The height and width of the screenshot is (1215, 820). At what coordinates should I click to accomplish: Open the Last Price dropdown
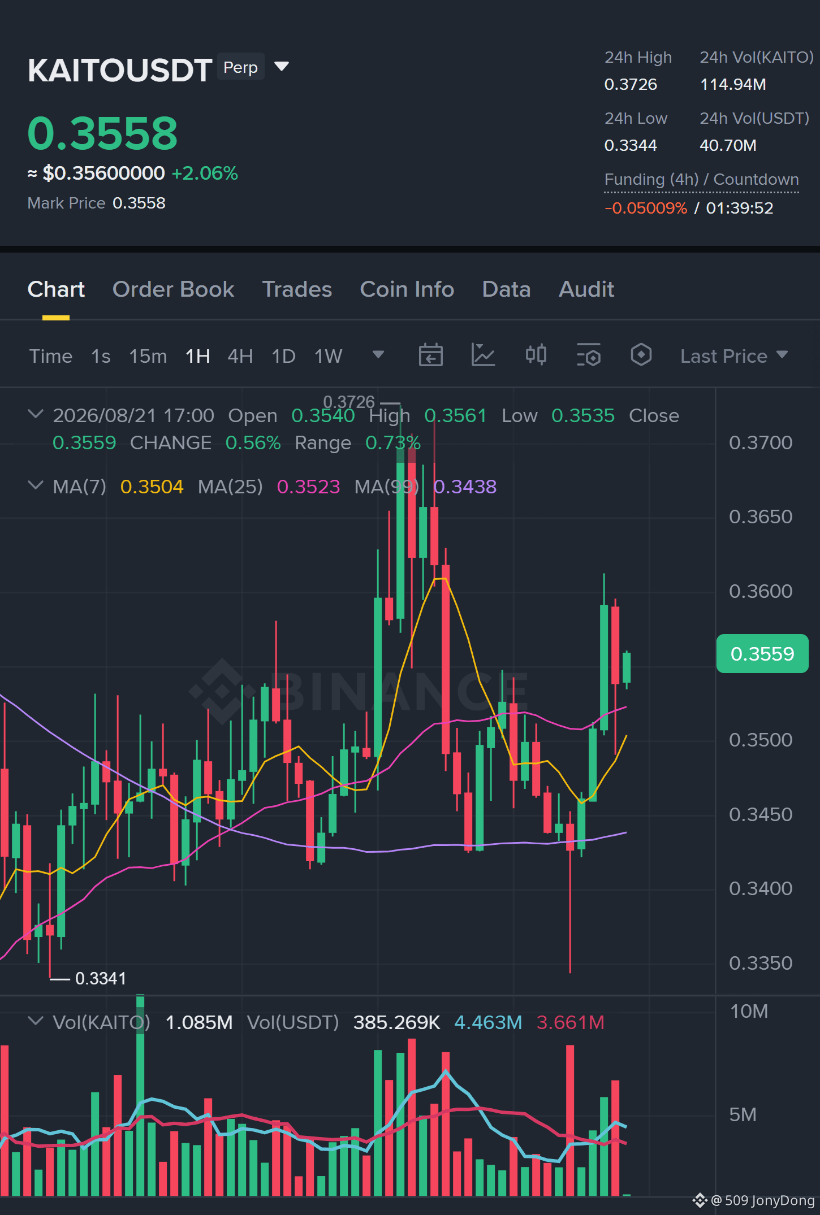pos(733,356)
